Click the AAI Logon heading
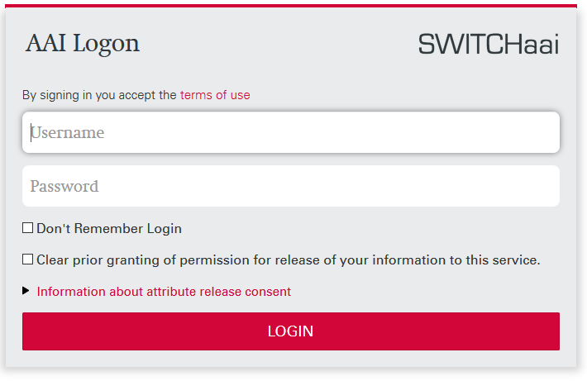 83,43
